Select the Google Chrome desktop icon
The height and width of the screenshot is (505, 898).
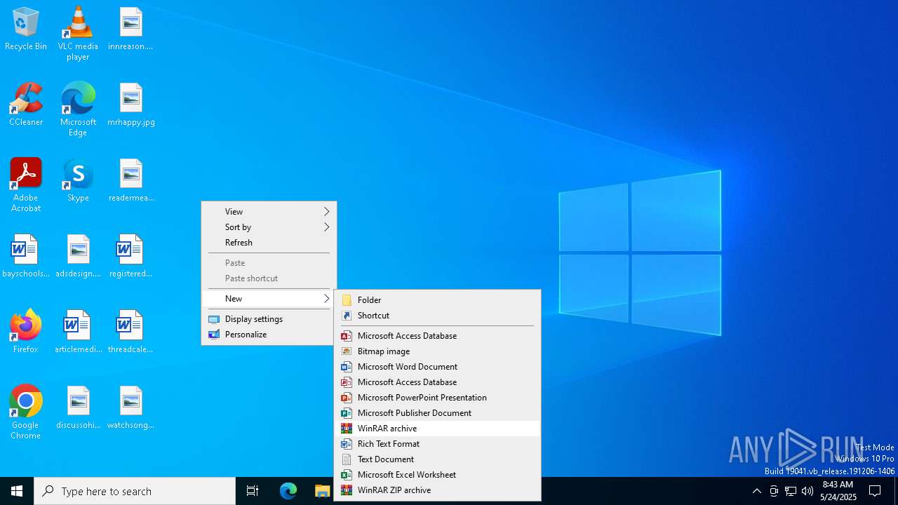pos(26,412)
